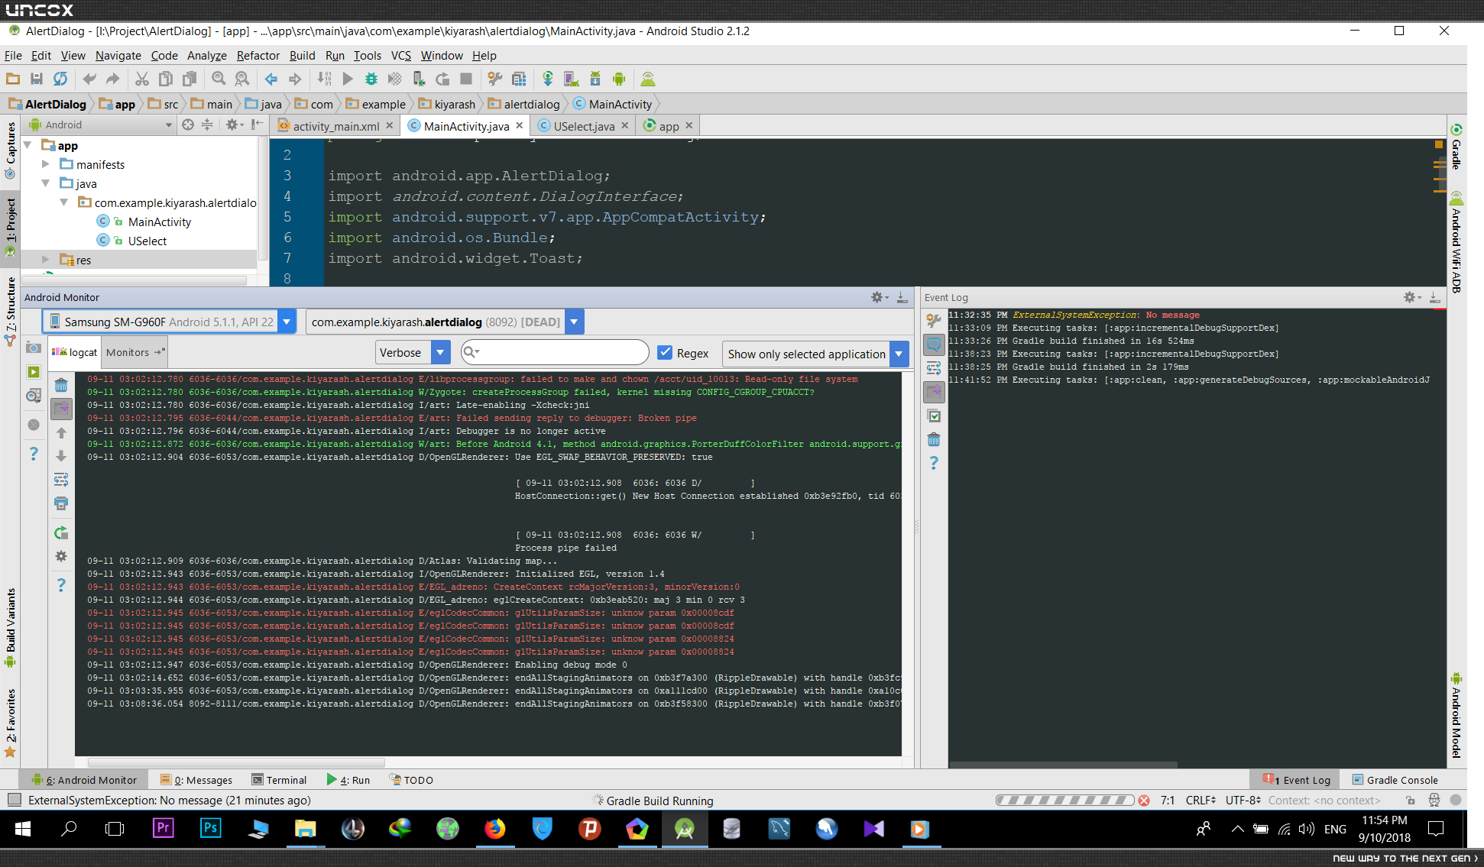Open the VCS menu
The width and height of the screenshot is (1484, 867).
point(401,55)
